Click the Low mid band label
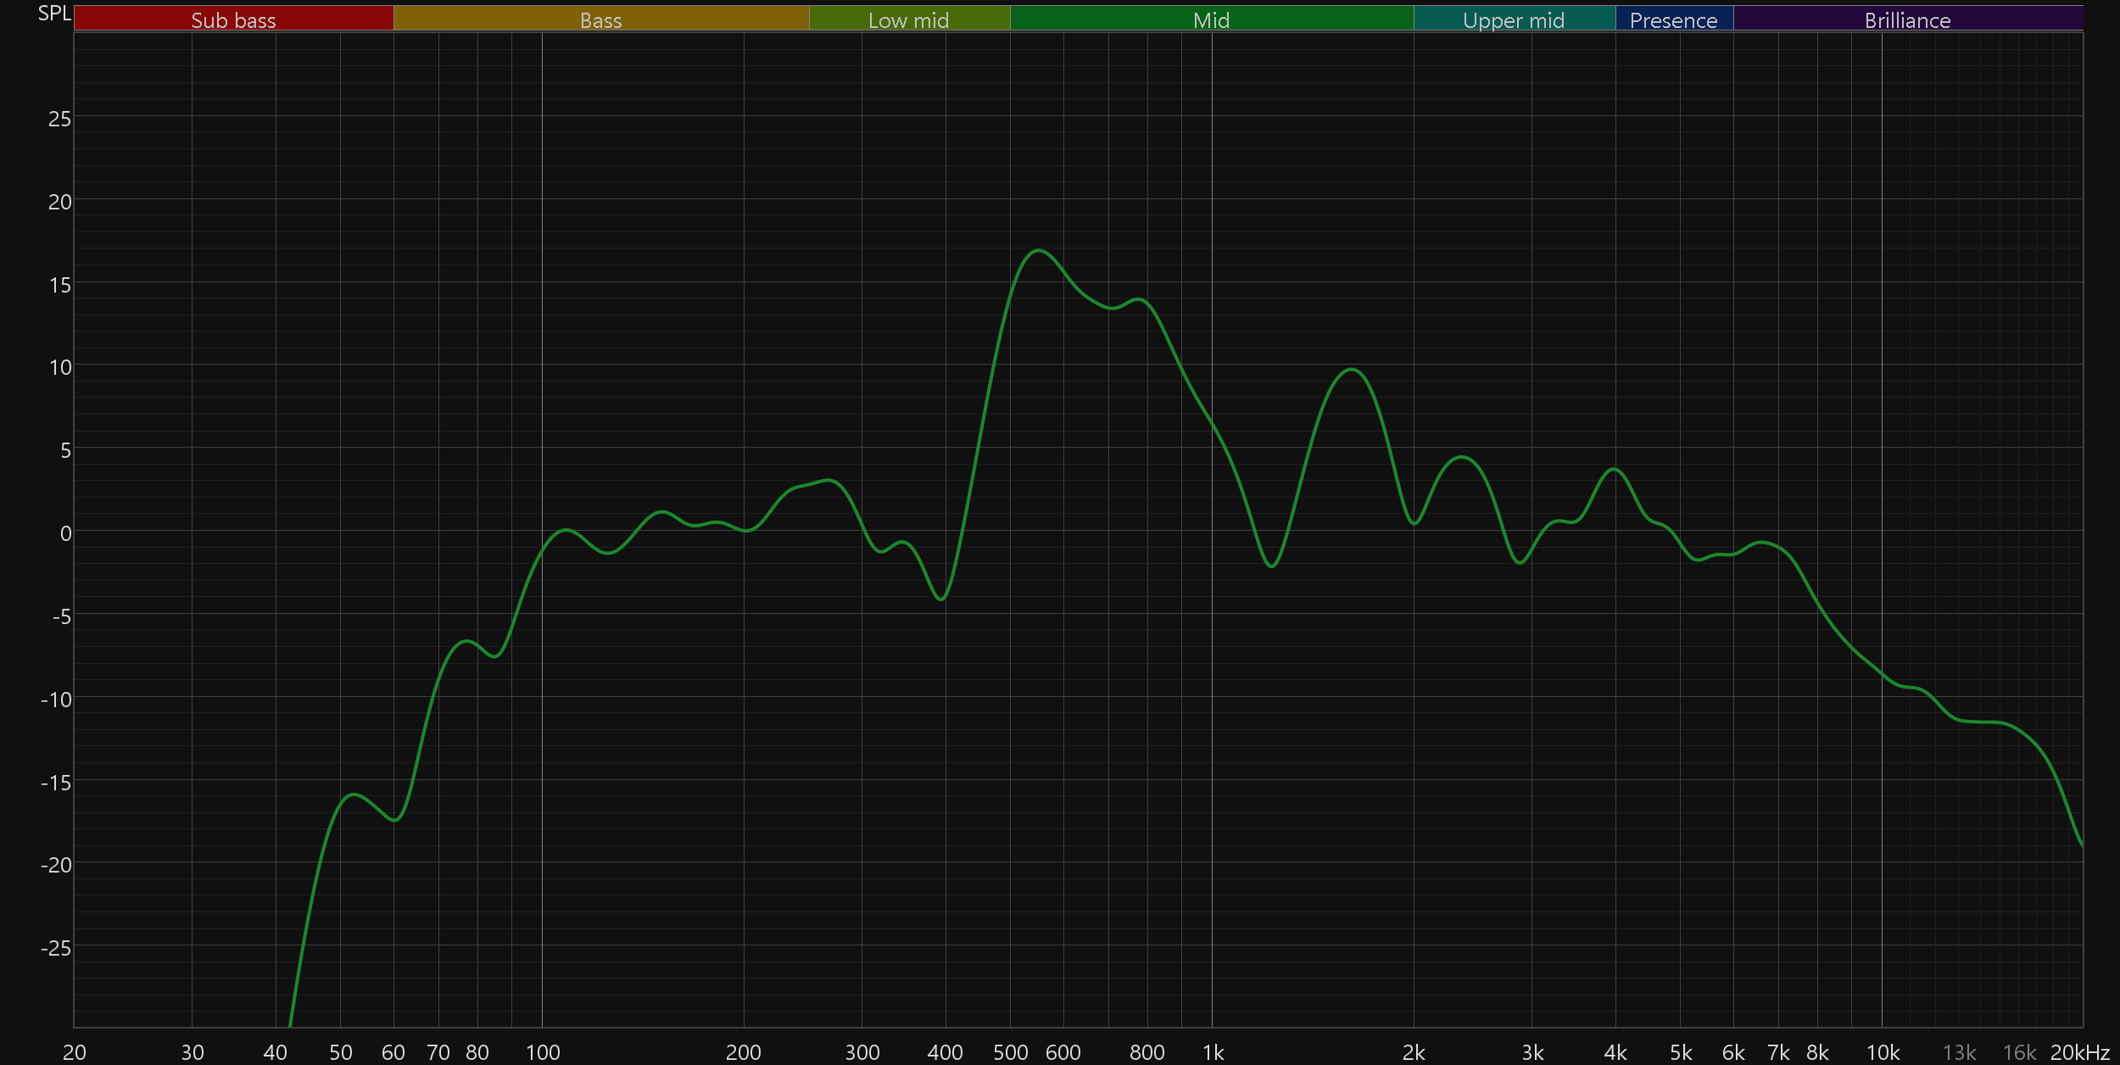The width and height of the screenshot is (2120, 1065). [908, 20]
